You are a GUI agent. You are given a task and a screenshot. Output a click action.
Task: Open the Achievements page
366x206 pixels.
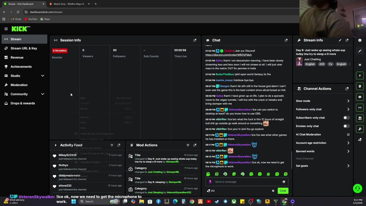(x=24, y=67)
